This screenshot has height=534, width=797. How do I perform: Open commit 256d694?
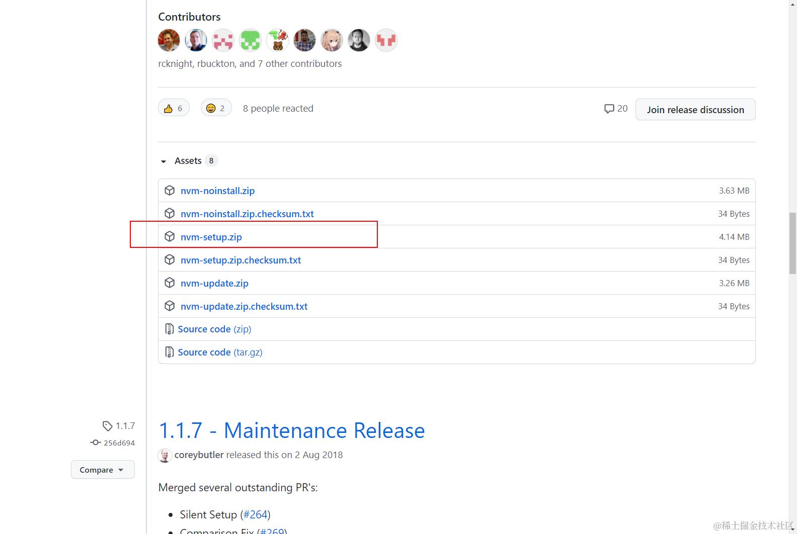[x=119, y=443]
